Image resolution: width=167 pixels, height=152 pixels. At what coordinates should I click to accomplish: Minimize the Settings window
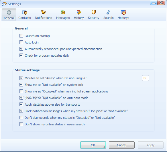154,3
